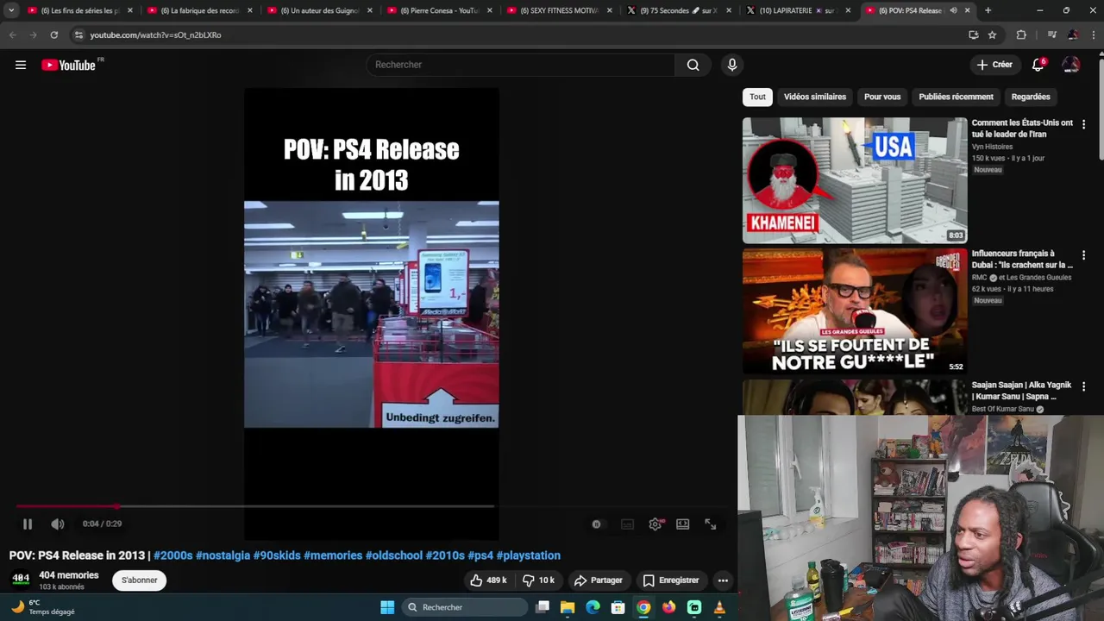Enter fullscreen mode

pos(711,524)
